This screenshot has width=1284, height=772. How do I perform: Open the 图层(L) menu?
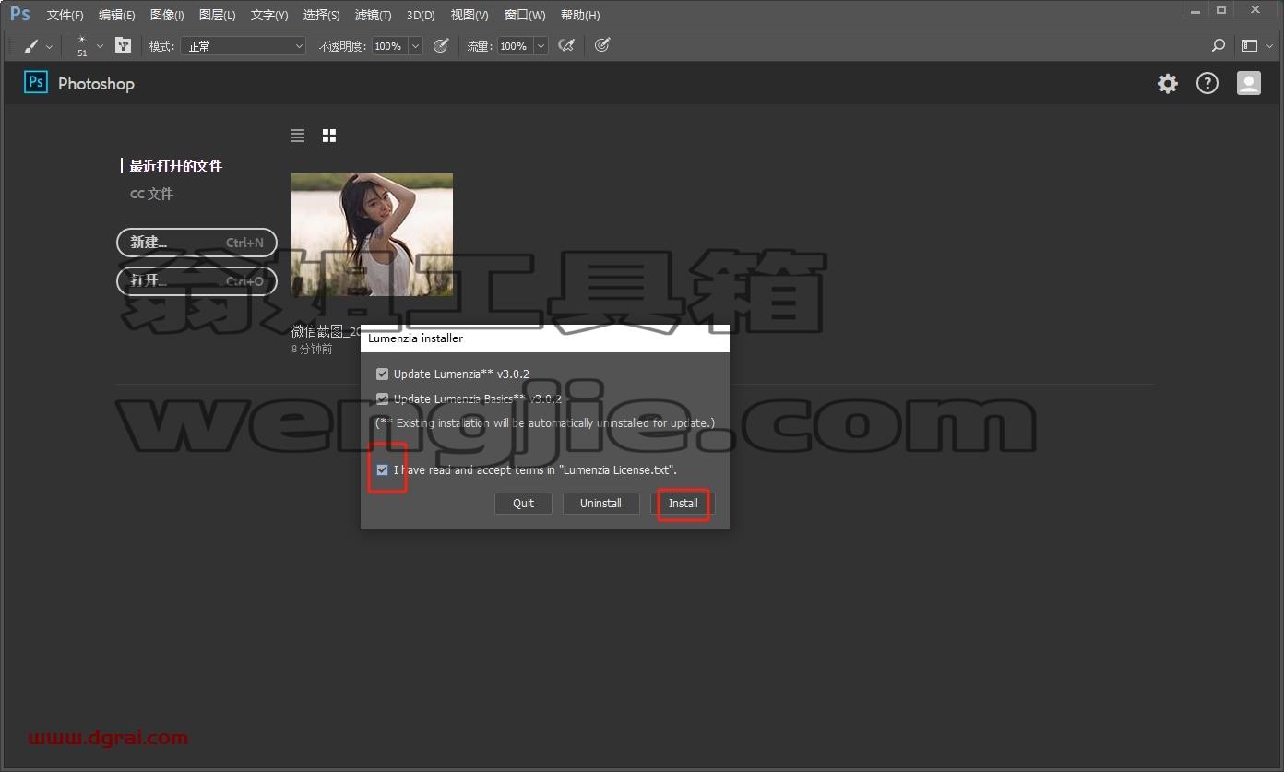click(x=217, y=15)
